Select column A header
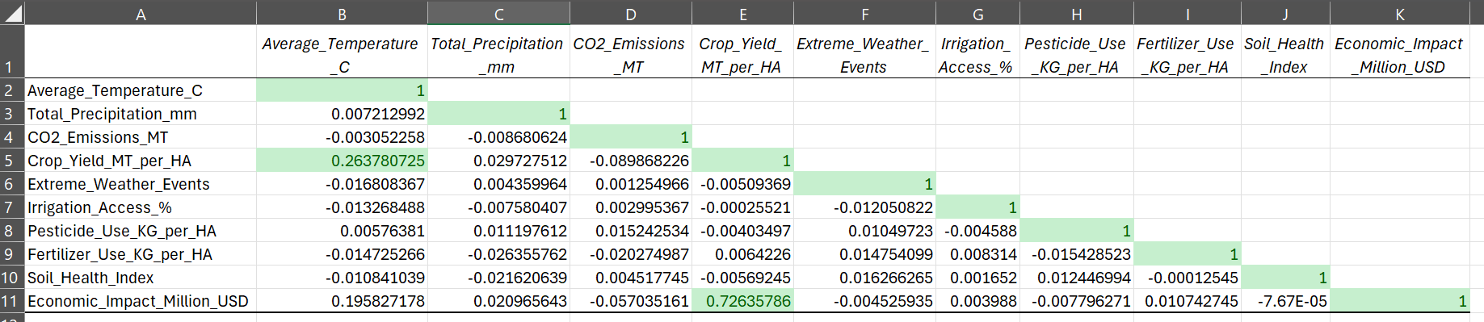This screenshot has height=322, width=1484. (x=141, y=14)
